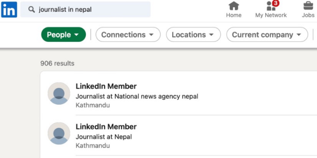
Task: Expand the Current company filter dropdown
Action: [x=267, y=34]
